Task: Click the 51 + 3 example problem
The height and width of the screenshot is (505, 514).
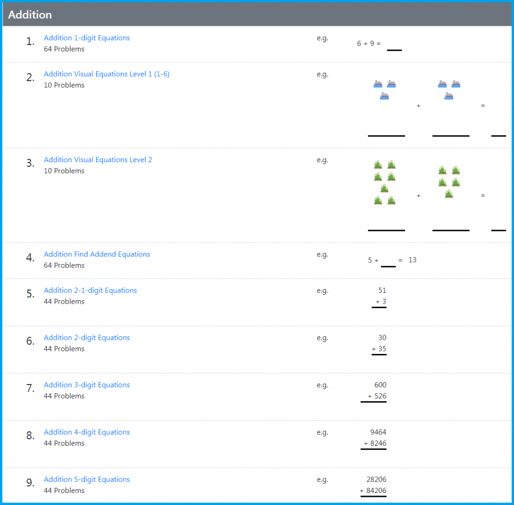Action: click(x=380, y=297)
